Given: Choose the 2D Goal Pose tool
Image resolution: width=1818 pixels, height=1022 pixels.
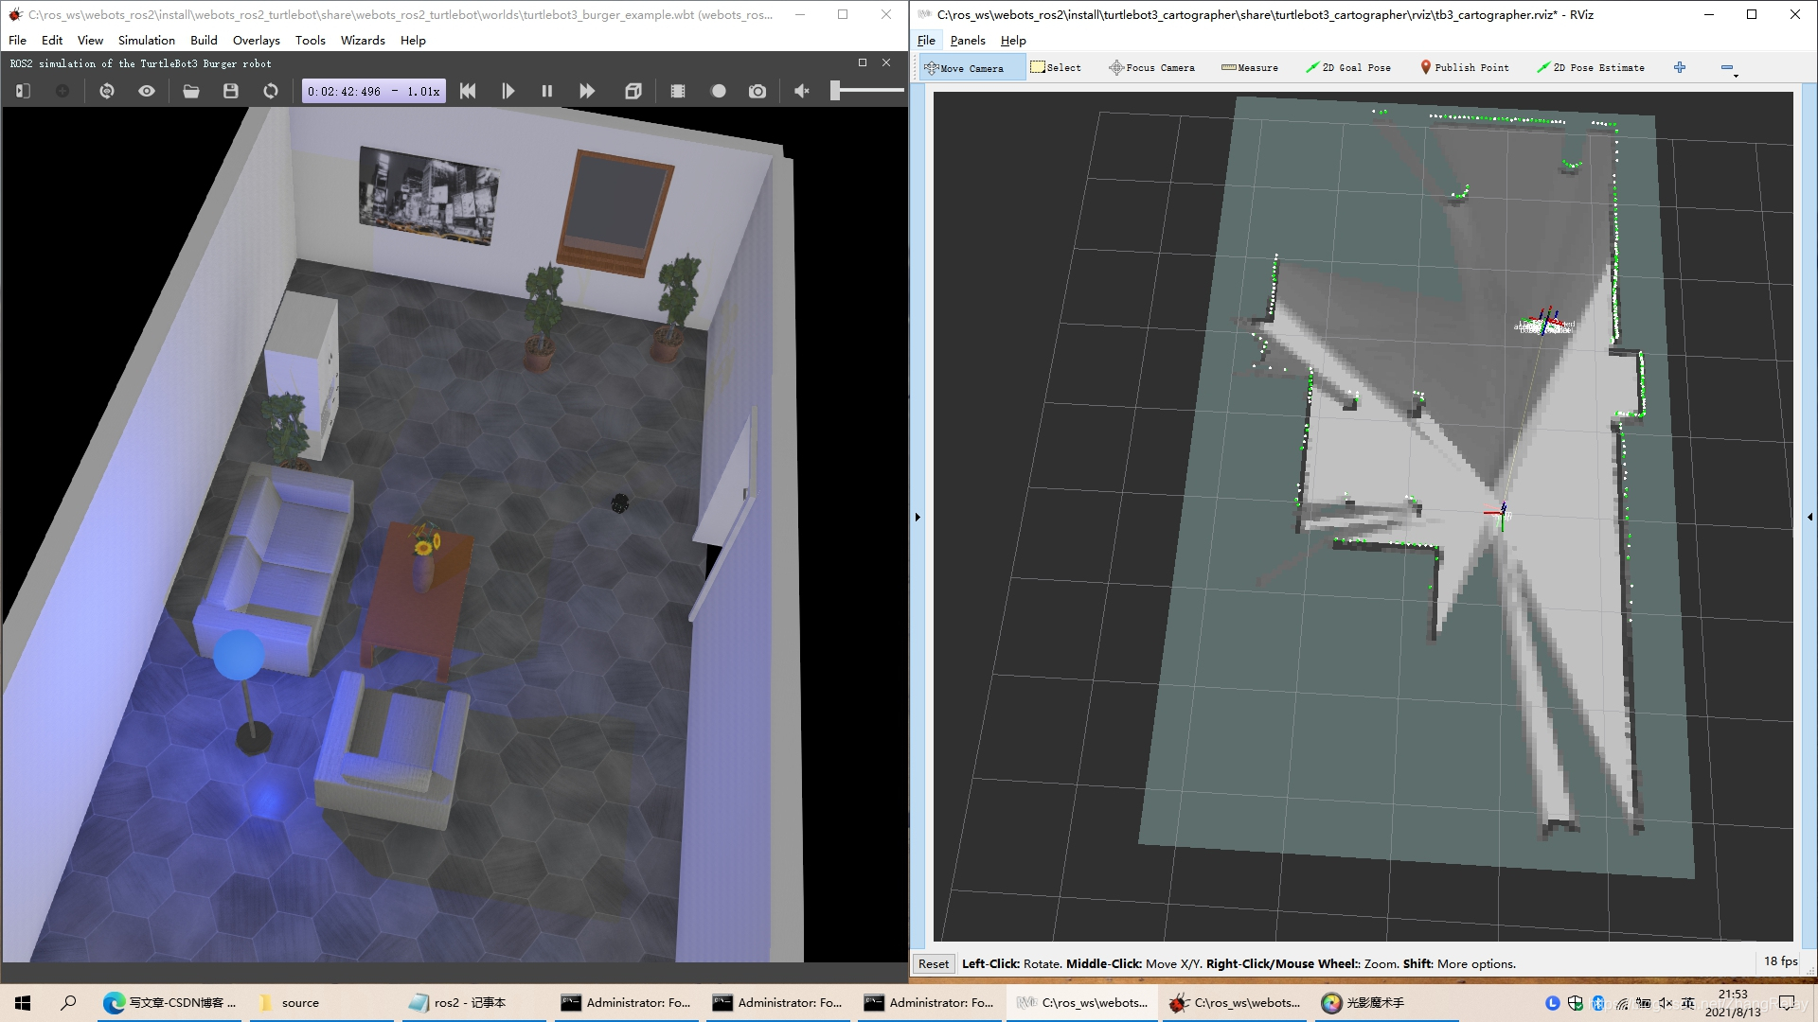Looking at the screenshot, I should [1348, 67].
